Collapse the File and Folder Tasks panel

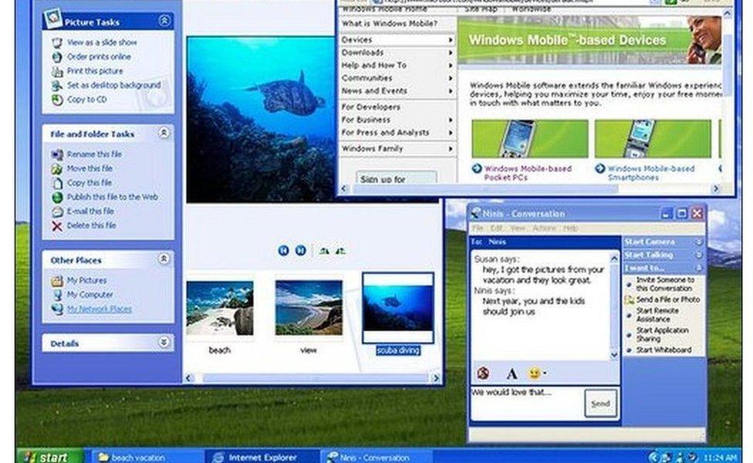[x=164, y=133]
